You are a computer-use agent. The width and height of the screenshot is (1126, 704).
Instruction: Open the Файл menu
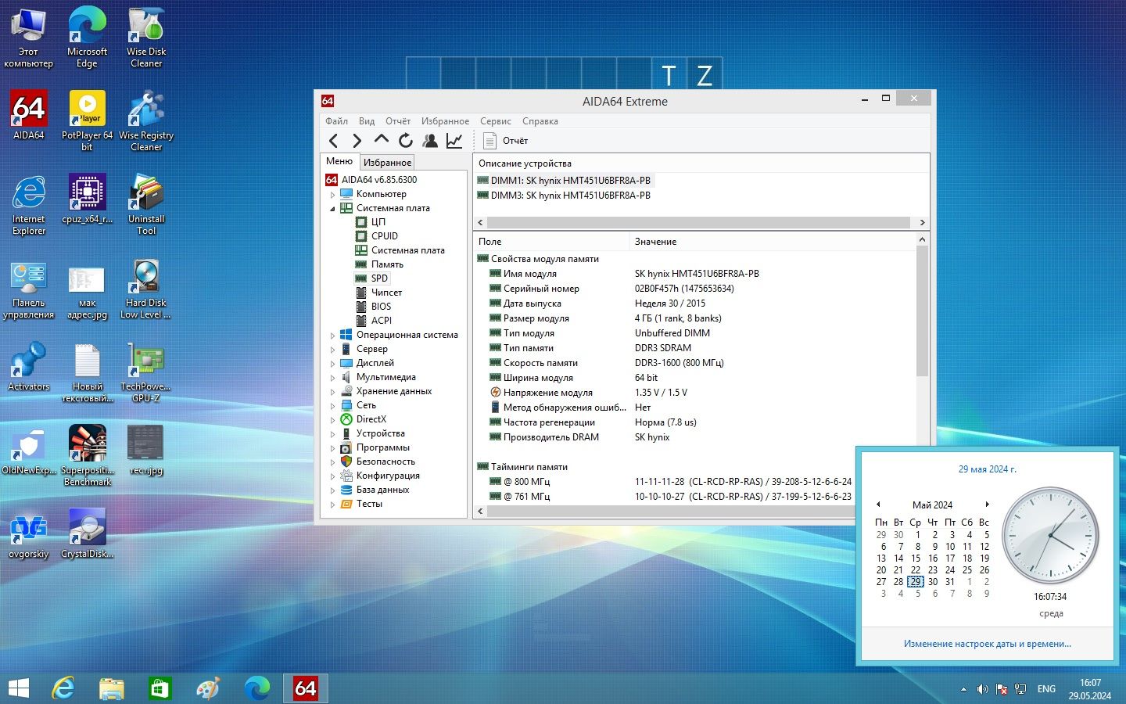[336, 121]
